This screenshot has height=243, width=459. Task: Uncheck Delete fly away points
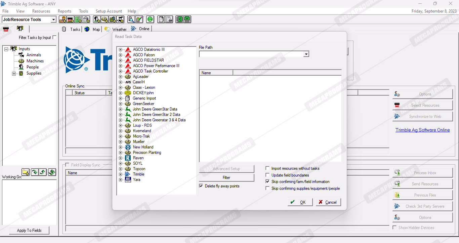tap(201, 186)
